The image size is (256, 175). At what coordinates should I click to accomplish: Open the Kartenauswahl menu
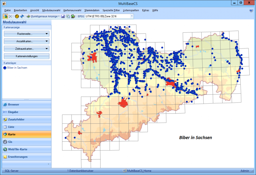coord(72,10)
